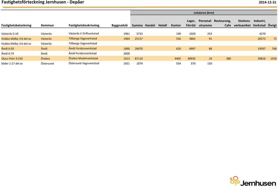Select the Kontor value 190

click(179, 34)
